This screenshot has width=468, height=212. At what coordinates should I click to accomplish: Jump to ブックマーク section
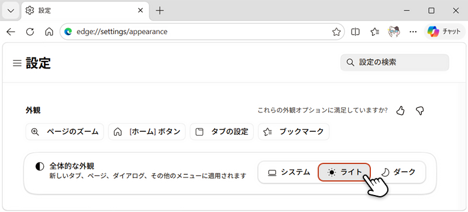pos(294,132)
